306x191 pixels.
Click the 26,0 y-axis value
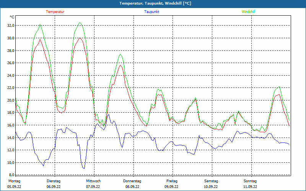[x=10, y=63]
